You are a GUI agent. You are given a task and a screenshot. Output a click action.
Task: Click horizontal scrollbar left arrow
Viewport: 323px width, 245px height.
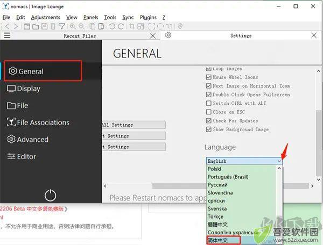pyautogui.click(x=105, y=186)
